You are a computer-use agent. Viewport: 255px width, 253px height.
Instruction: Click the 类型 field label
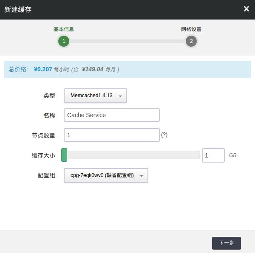point(49,96)
